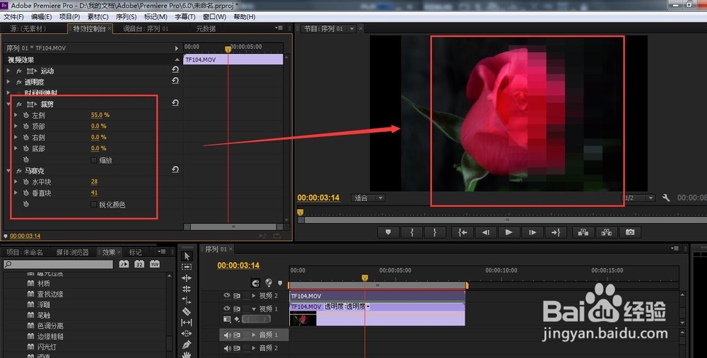Screen dimensions: 707x358
Task: Filter YUV effects
Action: tap(155, 264)
